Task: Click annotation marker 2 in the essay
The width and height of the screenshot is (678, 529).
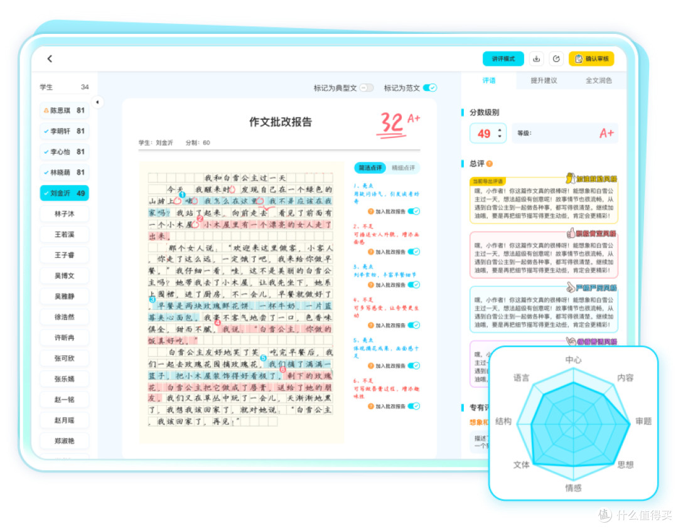Action: [200, 218]
